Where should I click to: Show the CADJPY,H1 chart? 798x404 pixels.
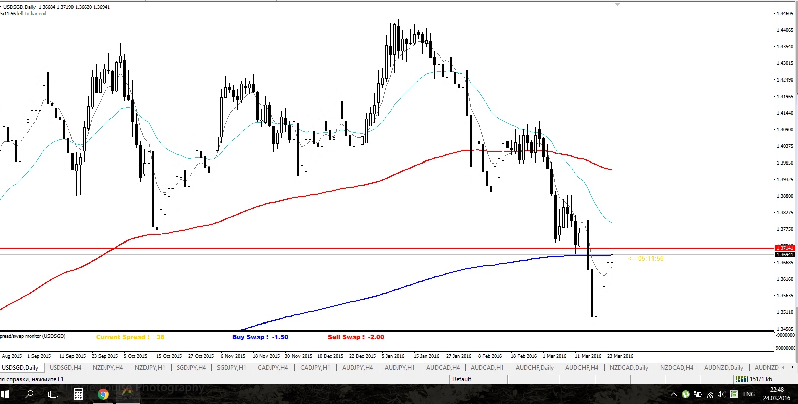point(315,368)
